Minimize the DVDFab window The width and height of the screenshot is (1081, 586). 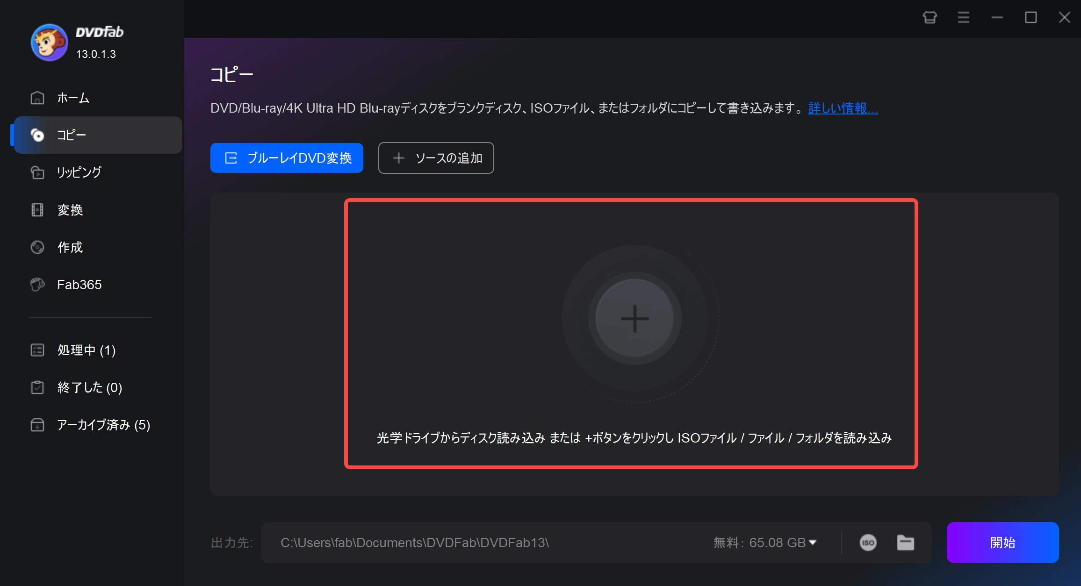[997, 18]
